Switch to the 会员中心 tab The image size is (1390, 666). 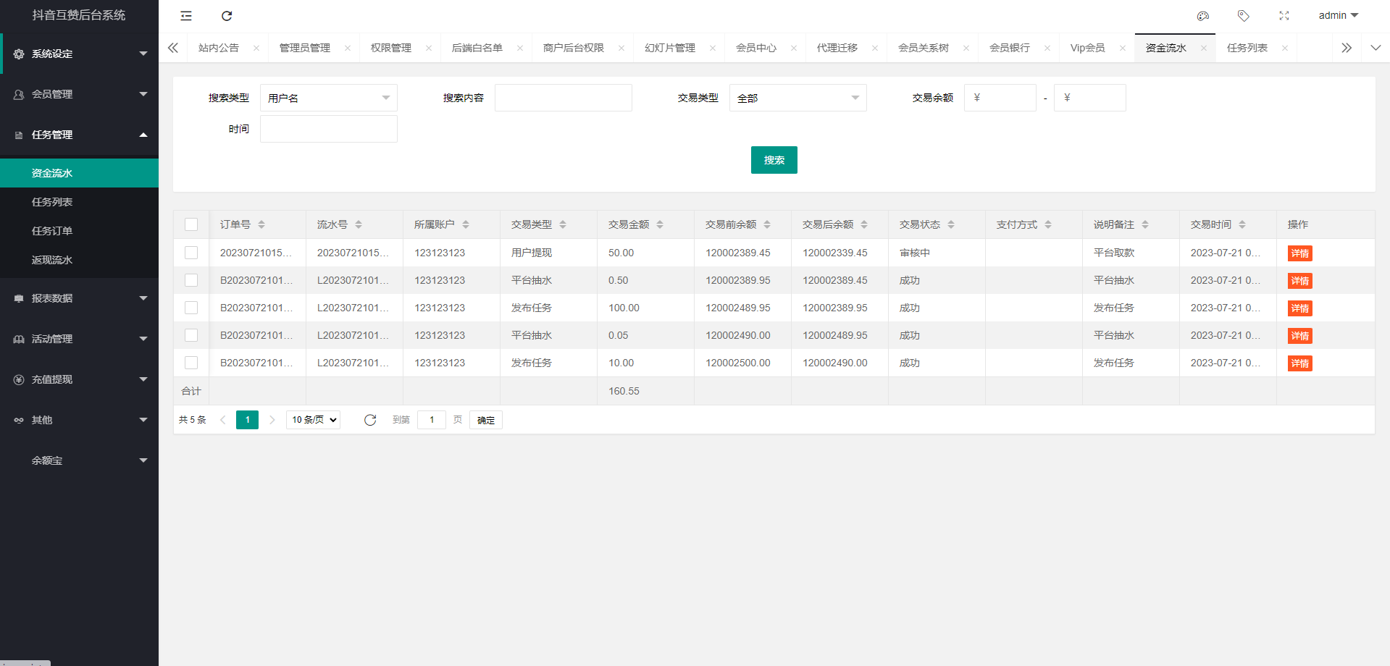tap(755, 48)
